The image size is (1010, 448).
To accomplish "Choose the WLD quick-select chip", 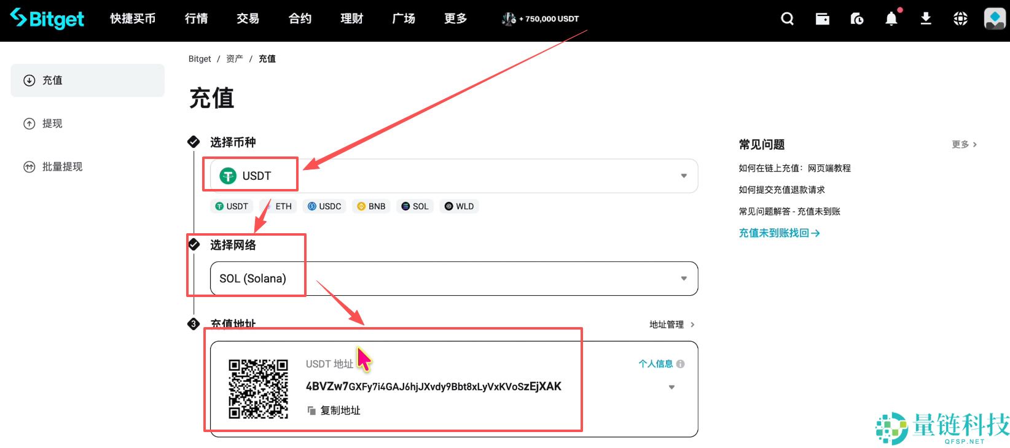I will (459, 206).
